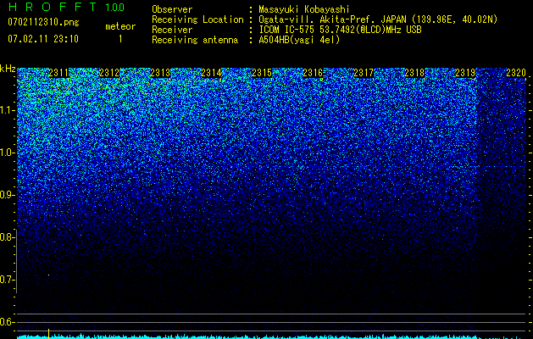This screenshot has width=533, height=339.
Task: Click the 0.7 kHz axis label
Action: click(x=8, y=280)
